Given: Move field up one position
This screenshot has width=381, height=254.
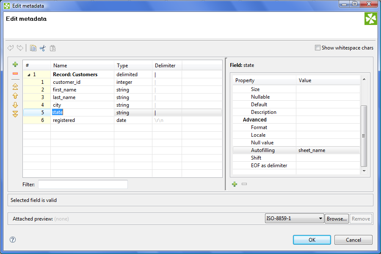Looking at the screenshot, I should (x=15, y=96).
